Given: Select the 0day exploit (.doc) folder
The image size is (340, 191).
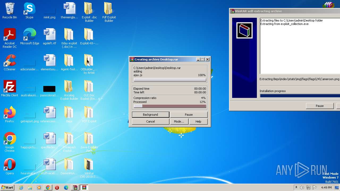Looking at the screenshot, I should tap(69, 38).
